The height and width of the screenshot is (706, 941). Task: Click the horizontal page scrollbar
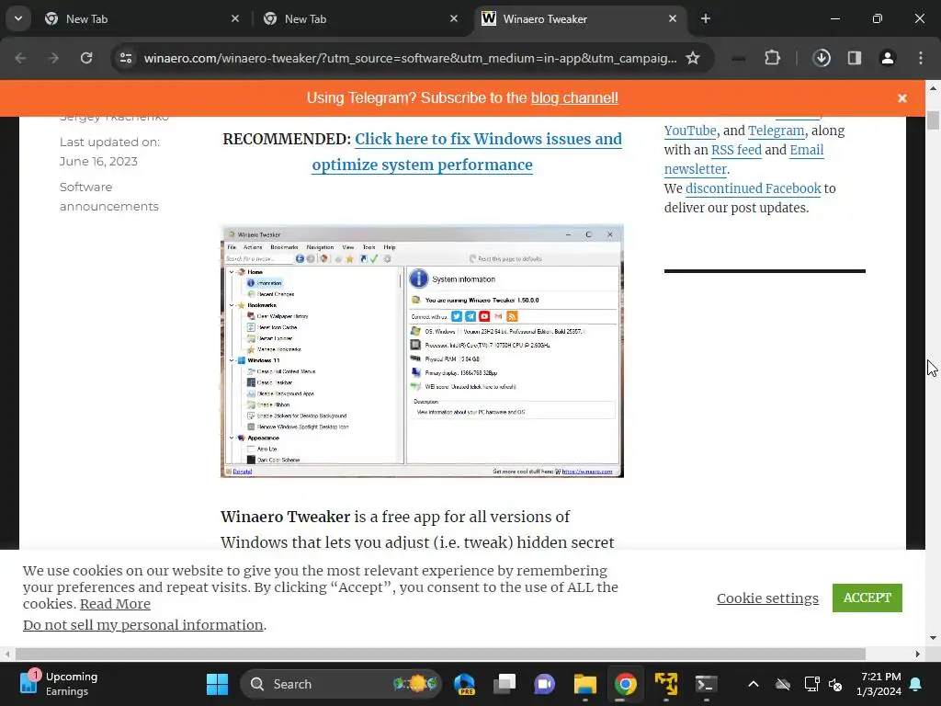(440, 654)
